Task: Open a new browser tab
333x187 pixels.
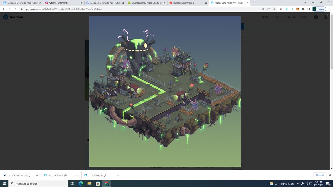Action: 254,3
